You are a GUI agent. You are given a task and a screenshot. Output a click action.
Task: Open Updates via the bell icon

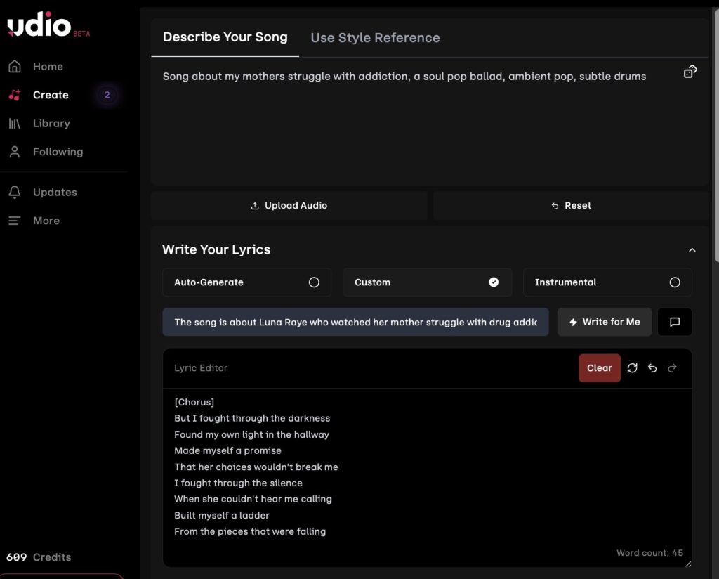coord(15,192)
